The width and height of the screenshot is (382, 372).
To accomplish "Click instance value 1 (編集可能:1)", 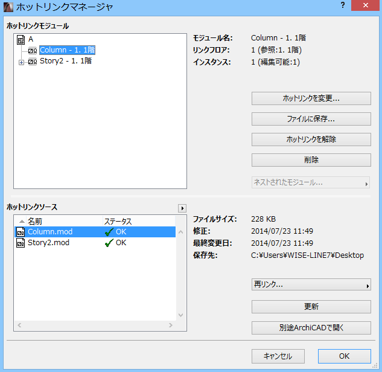I will pos(275,62).
